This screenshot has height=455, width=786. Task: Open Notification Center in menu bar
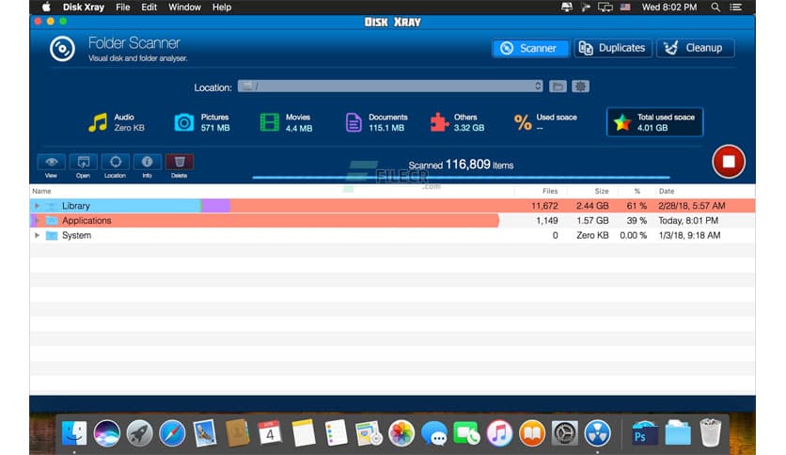coord(736,7)
